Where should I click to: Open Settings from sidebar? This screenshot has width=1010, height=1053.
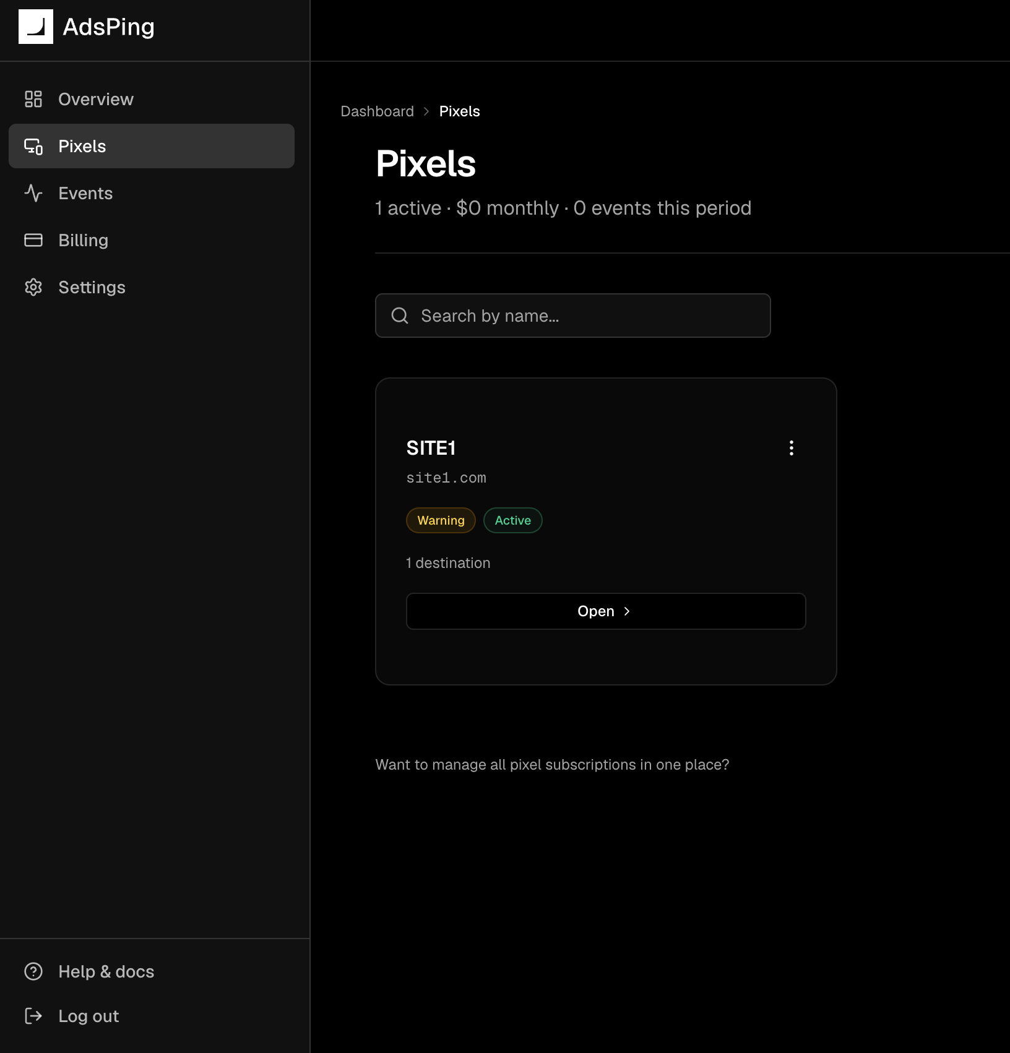point(152,287)
